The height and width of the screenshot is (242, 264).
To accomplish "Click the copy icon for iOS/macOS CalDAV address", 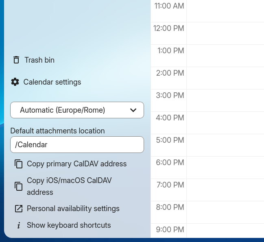I will [18, 186].
